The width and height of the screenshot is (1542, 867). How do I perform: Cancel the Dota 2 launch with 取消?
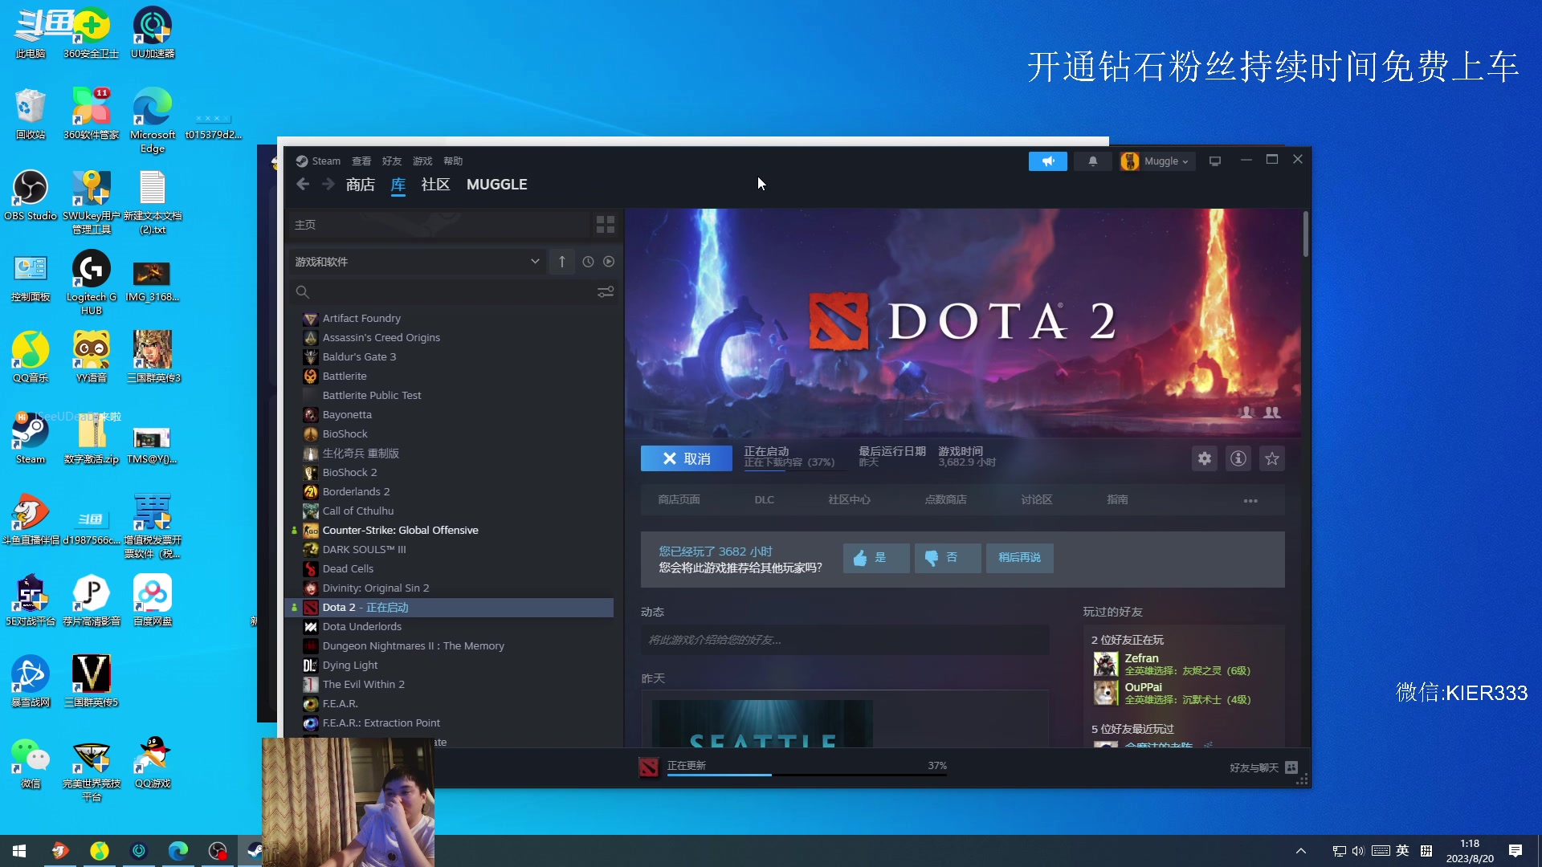[x=686, y=458]
